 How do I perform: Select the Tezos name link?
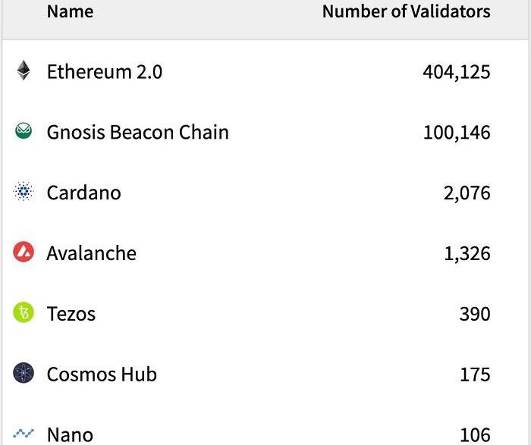[x=71, y=314]
